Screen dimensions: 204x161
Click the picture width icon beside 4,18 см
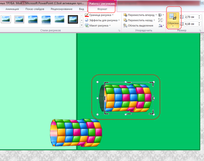coord(182,24)
